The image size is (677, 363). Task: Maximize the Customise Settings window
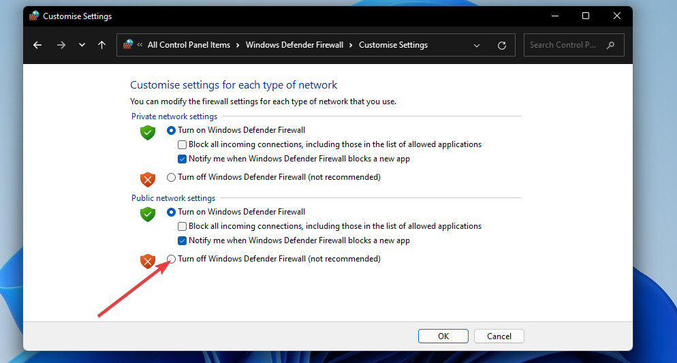(586, 16)
